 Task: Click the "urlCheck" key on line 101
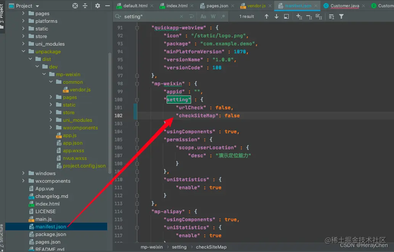pyautogui.click(x=191, y=108)
